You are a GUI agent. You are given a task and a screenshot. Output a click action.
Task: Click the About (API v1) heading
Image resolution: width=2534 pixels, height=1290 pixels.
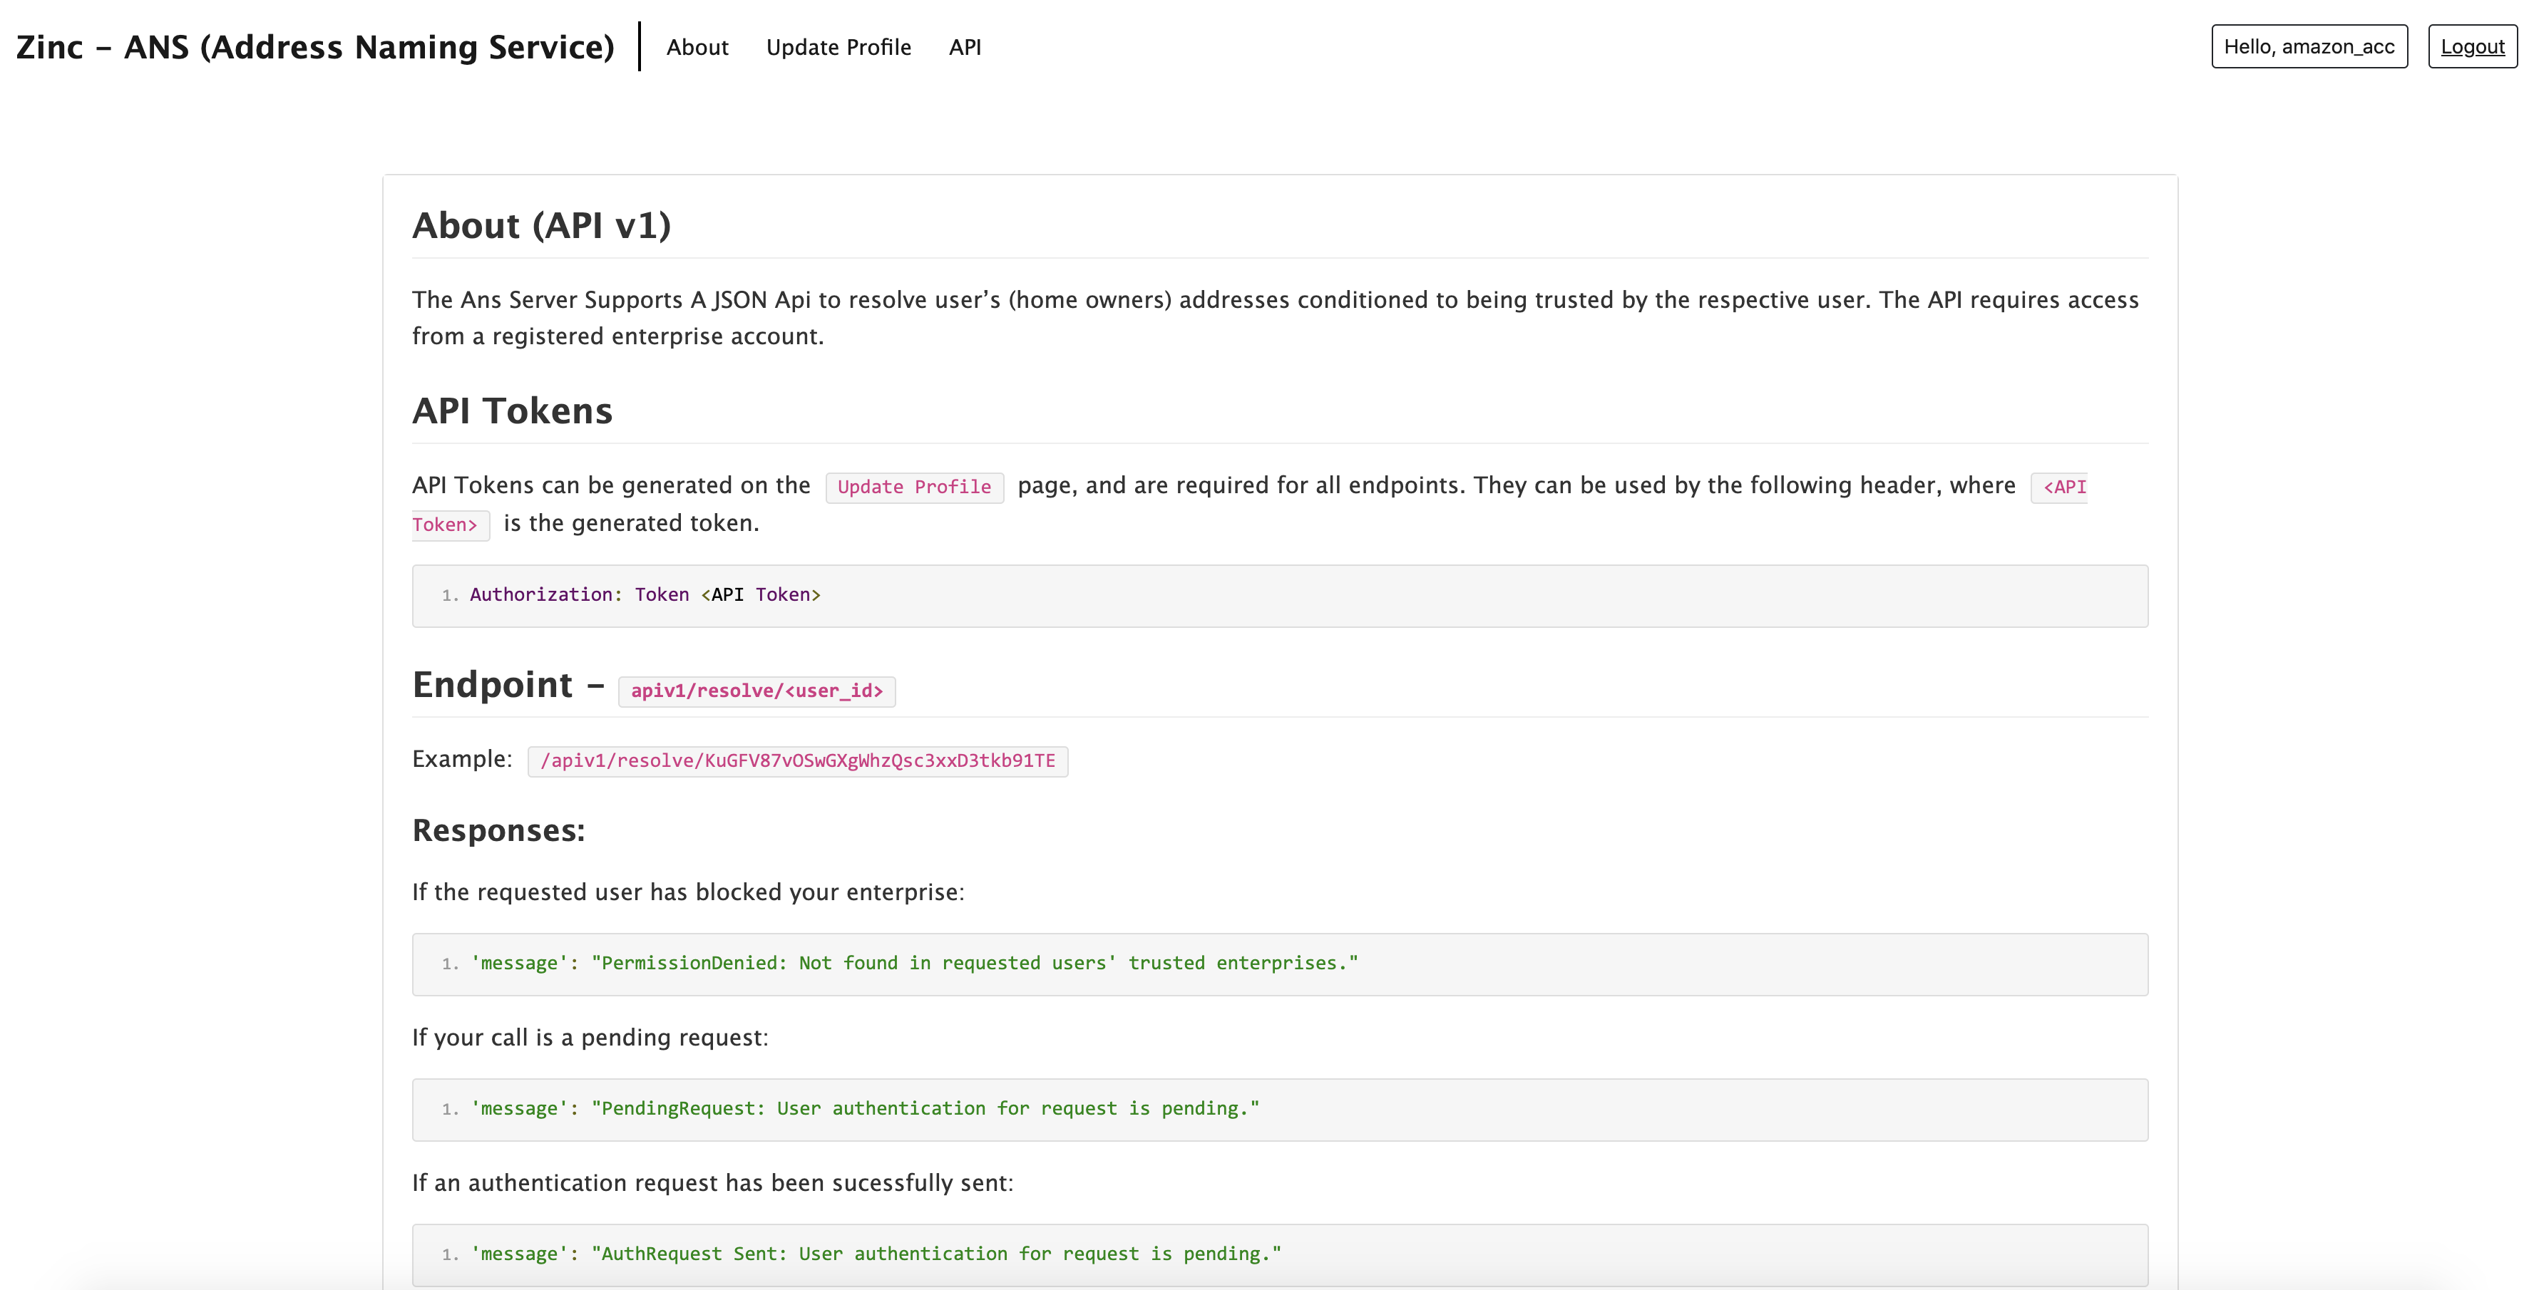(x=541, y=226)
